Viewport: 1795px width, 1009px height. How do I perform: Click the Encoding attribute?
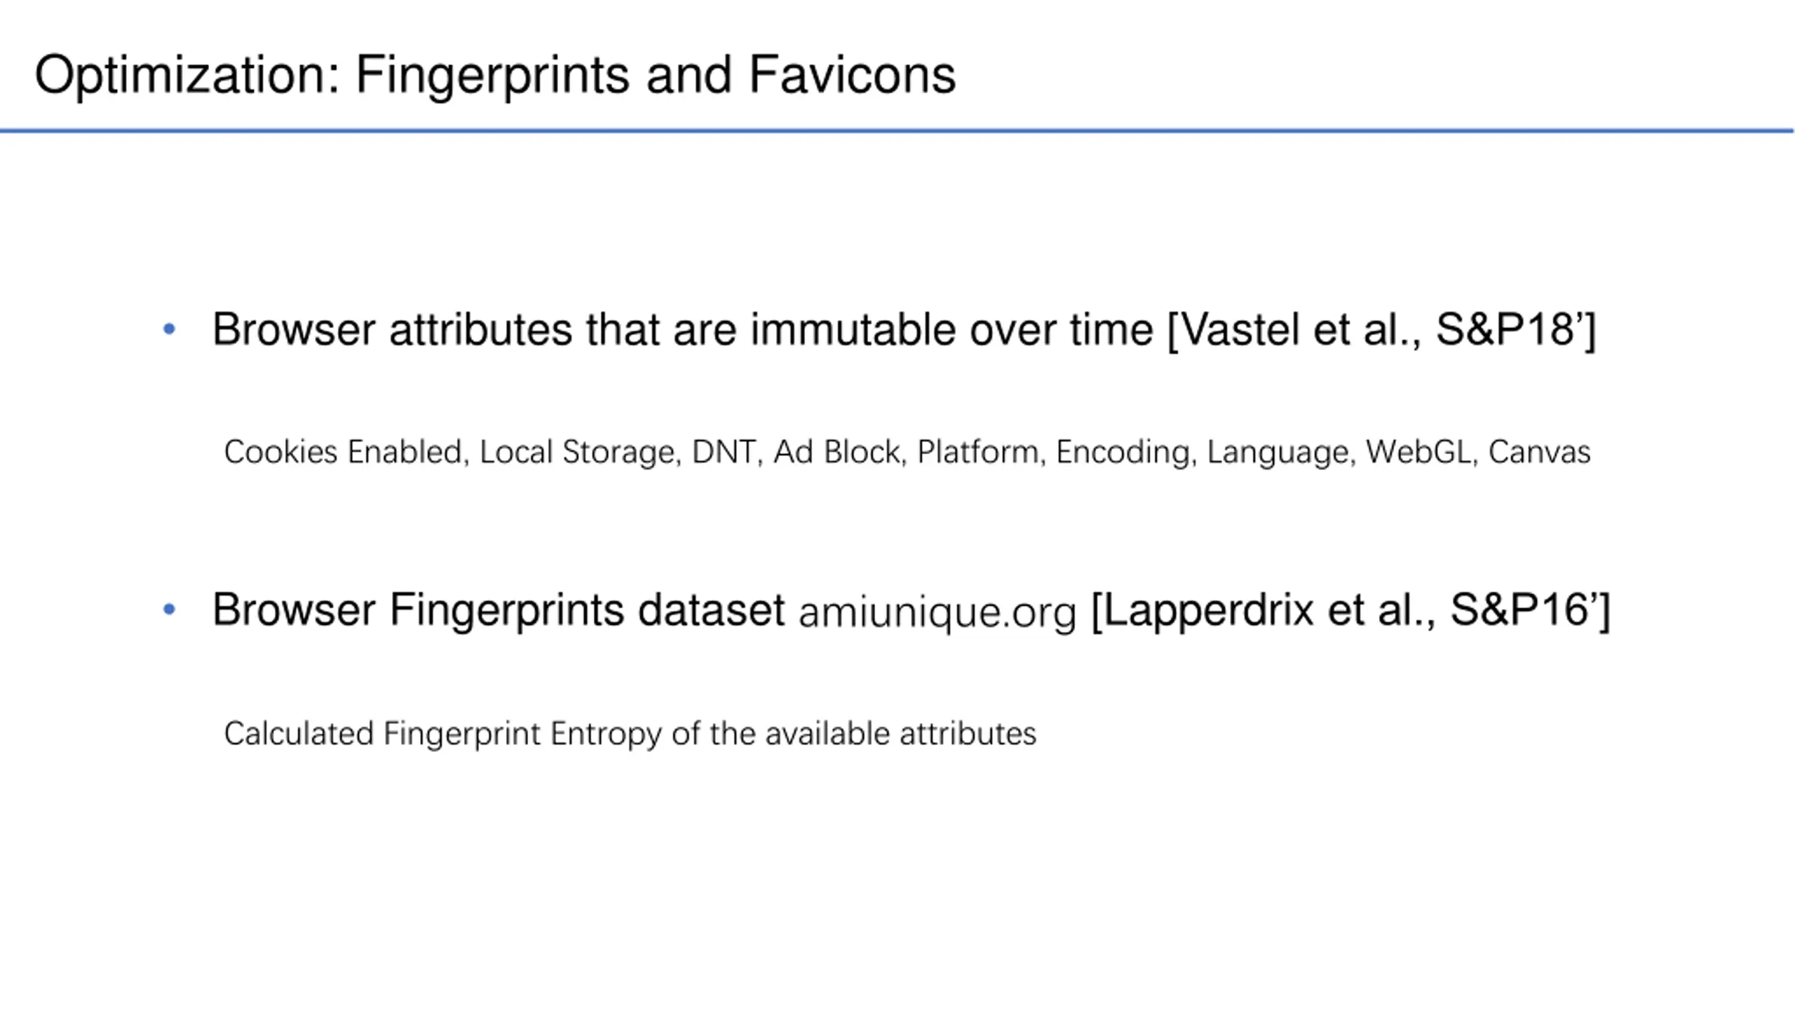pyautogui.click(x=1123, y=453)
